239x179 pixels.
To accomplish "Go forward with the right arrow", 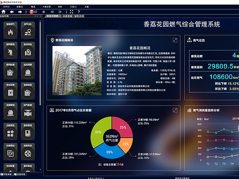I will 20,12.
